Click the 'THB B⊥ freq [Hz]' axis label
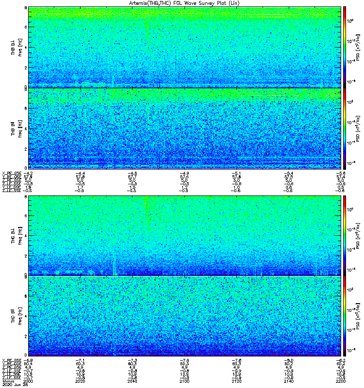The height and width of the screenshot is (388, 364). [x=17, y=47]
